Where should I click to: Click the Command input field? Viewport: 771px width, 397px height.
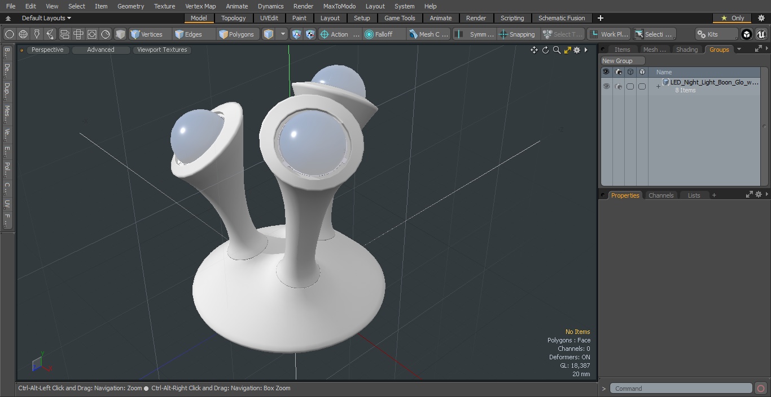681,389
